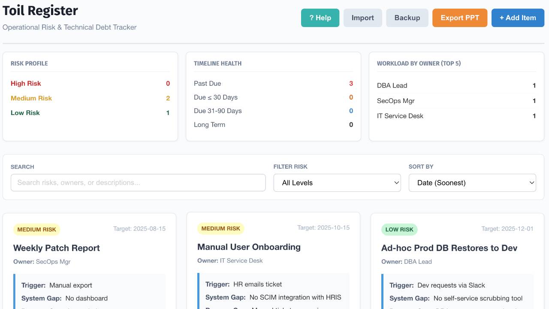
Task: Select the Weekly Patch Report card title
Action: point(57,248)
